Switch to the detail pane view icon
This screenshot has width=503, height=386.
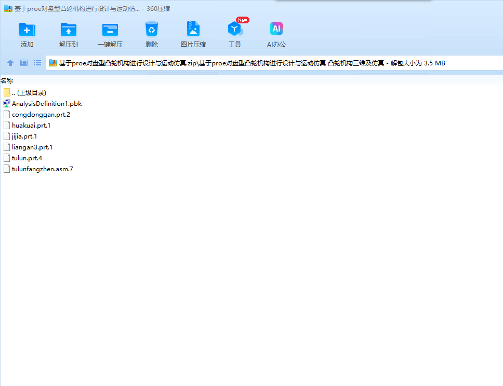[x=24, y=63]
